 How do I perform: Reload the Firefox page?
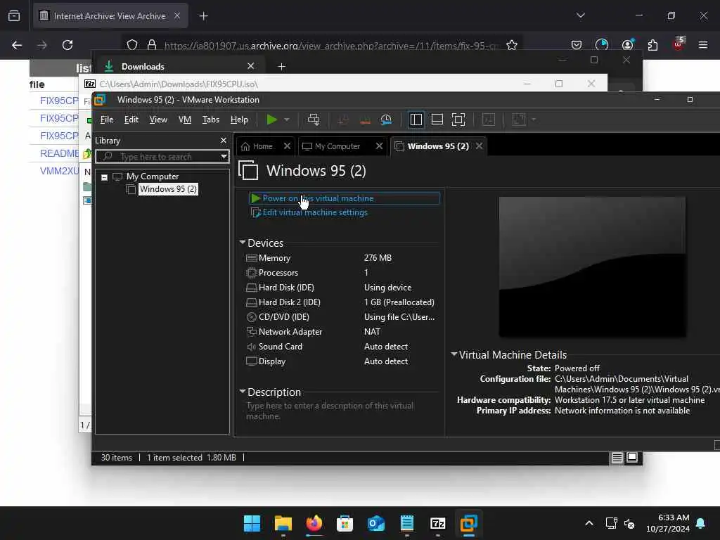tap(67, 45)
